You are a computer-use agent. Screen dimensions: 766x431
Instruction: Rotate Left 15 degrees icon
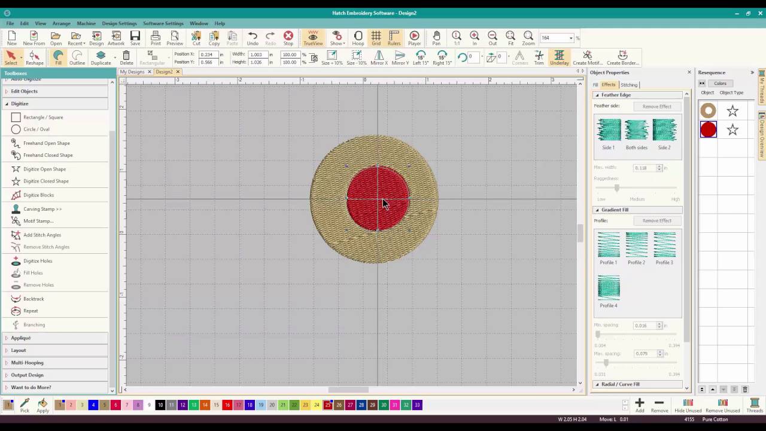(x=421, y=58)
